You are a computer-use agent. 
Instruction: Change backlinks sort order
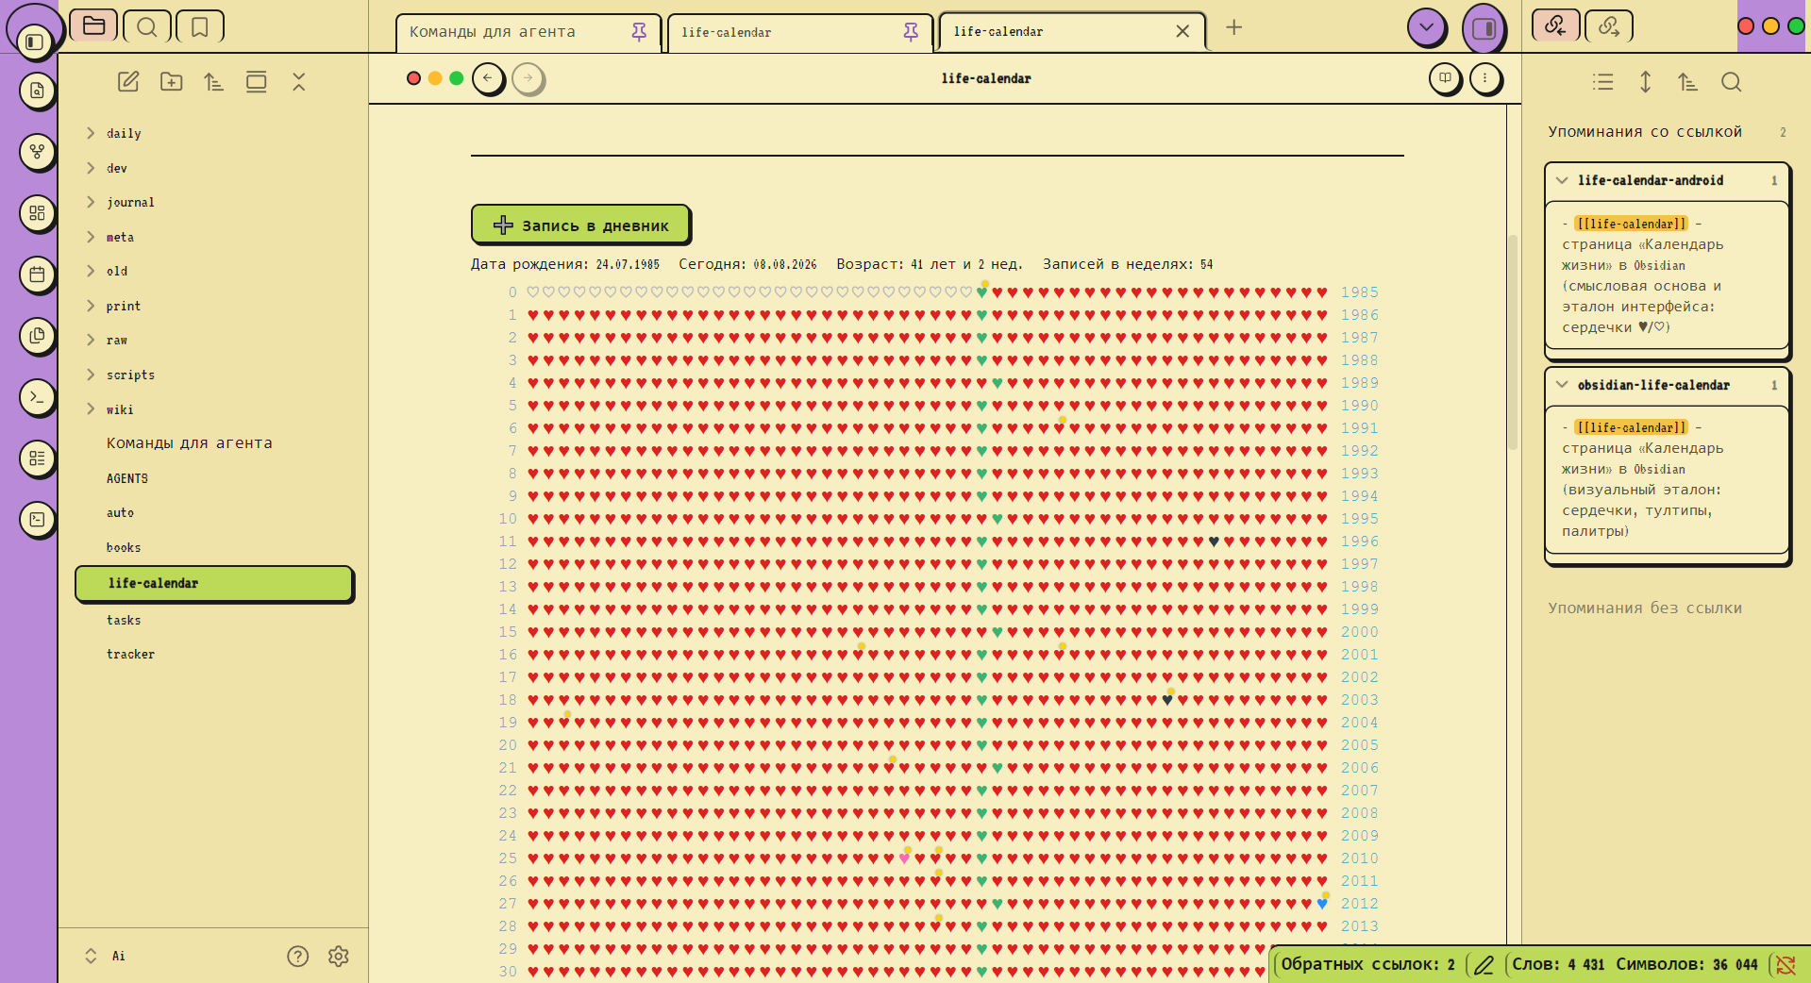(1687, 82)
